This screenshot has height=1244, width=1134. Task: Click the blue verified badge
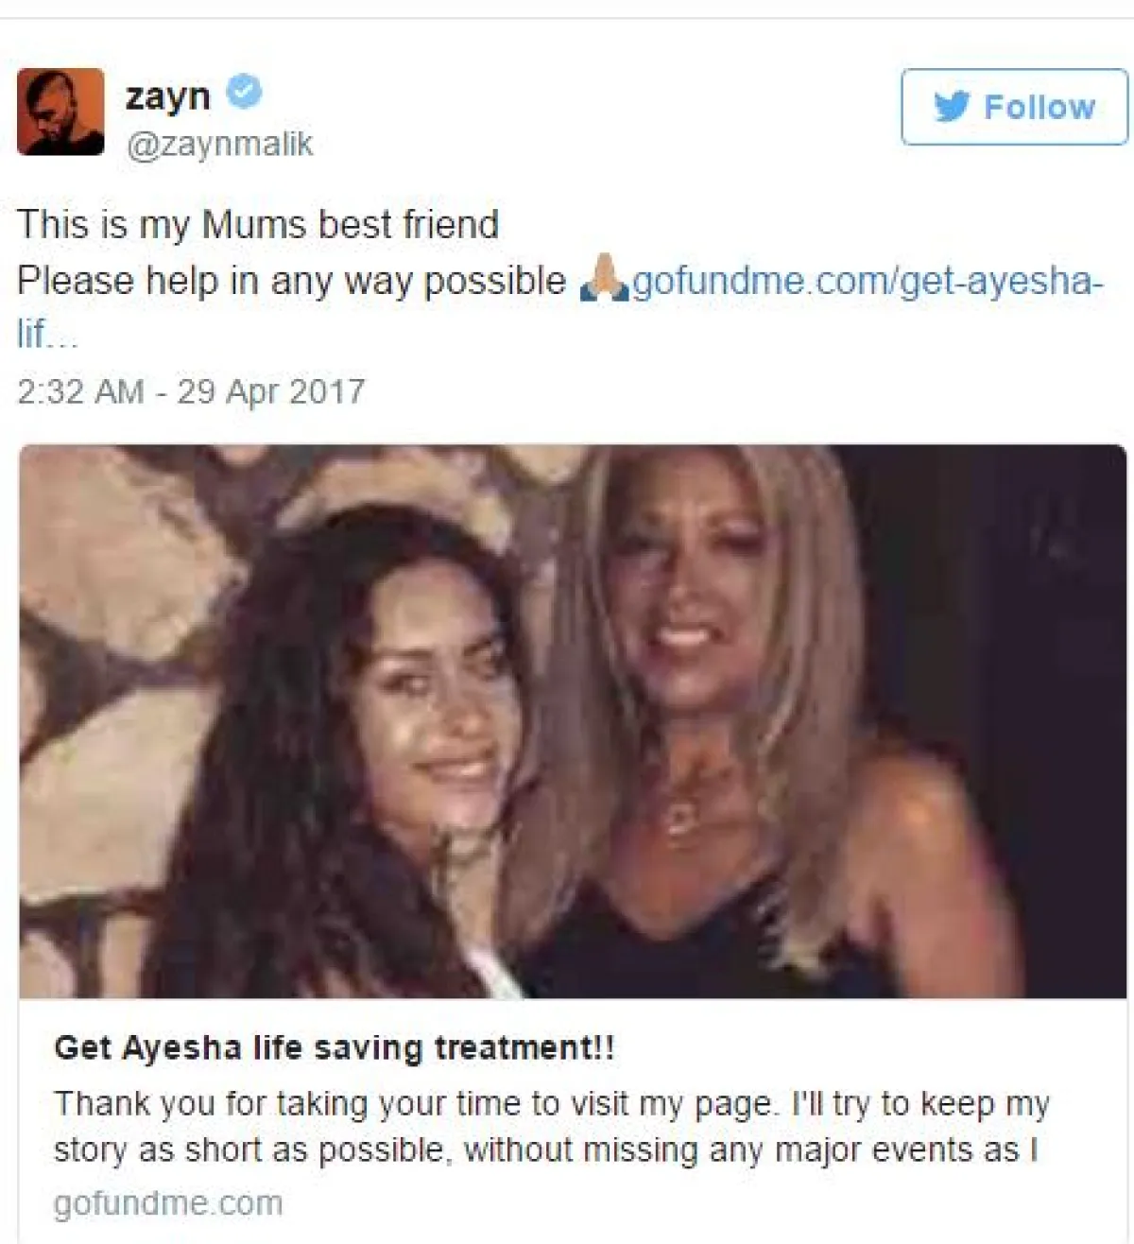coord(245,93)
